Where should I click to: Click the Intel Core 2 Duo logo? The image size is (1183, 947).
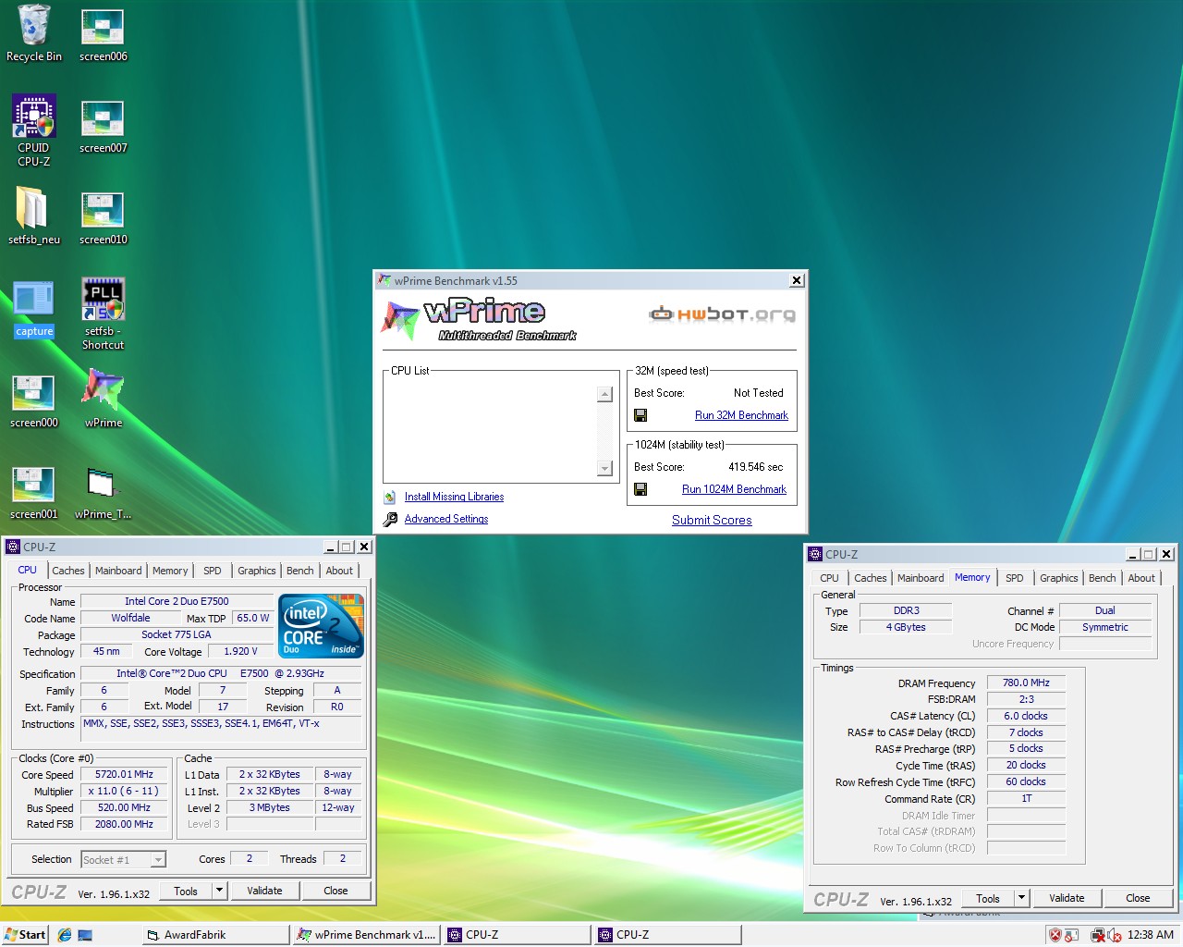pyautogui.click(x=321, y=626)
